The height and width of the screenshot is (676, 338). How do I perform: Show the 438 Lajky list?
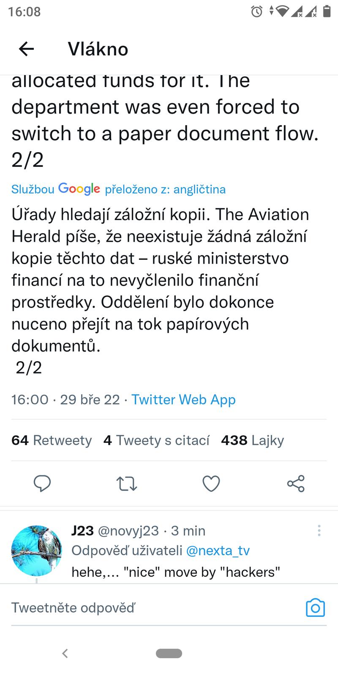point(252,440)
